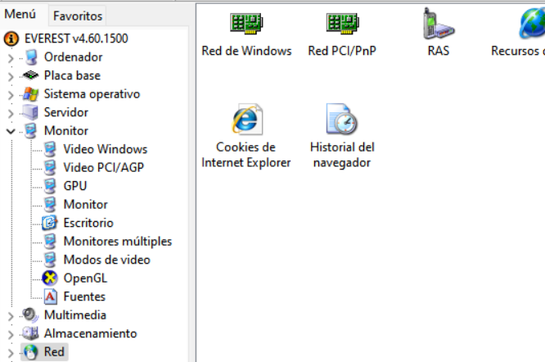Switch to the Favoritos tab
Image resolution: width=545 pixels, height=362 pixels.
click(x=78, y=16)
